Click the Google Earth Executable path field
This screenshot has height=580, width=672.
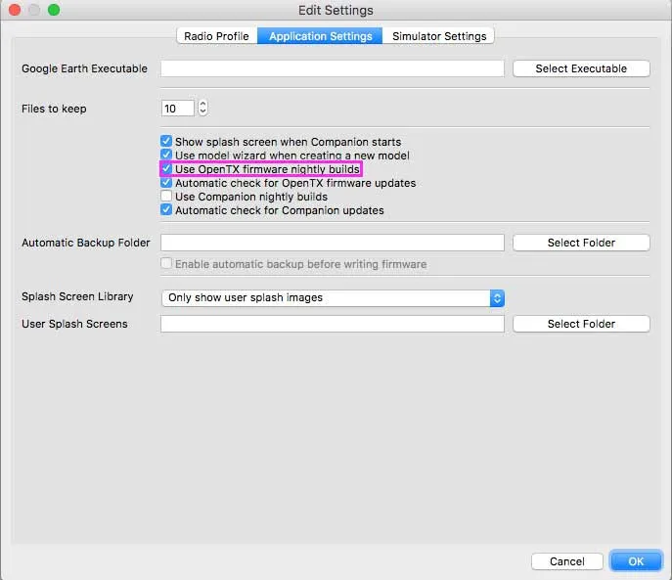click(x=332, y=68)
